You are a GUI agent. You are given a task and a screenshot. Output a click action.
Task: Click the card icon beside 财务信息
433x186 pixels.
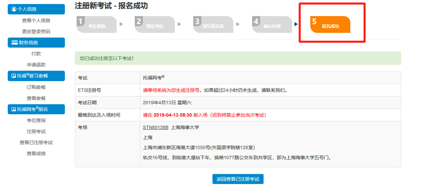coord(14,43)
